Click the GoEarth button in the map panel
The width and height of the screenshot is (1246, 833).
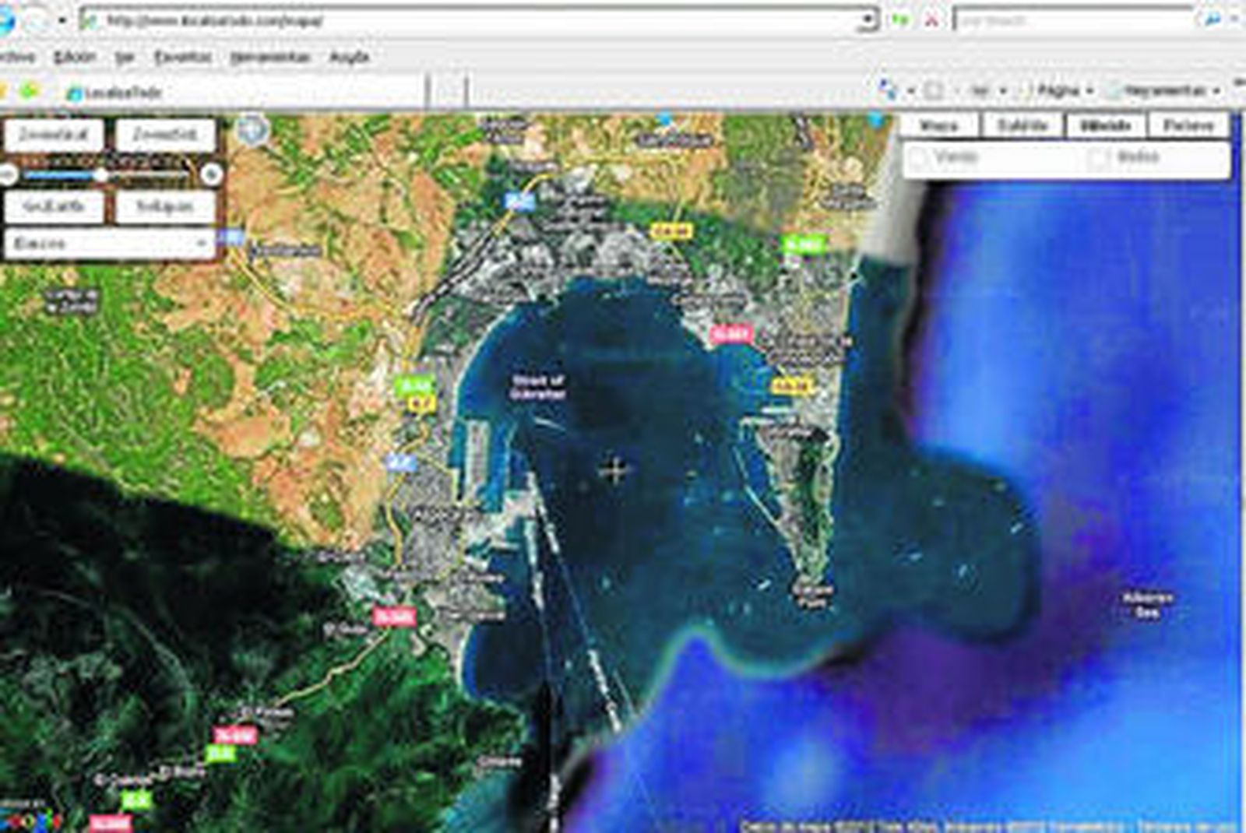(x=55, y=206)
